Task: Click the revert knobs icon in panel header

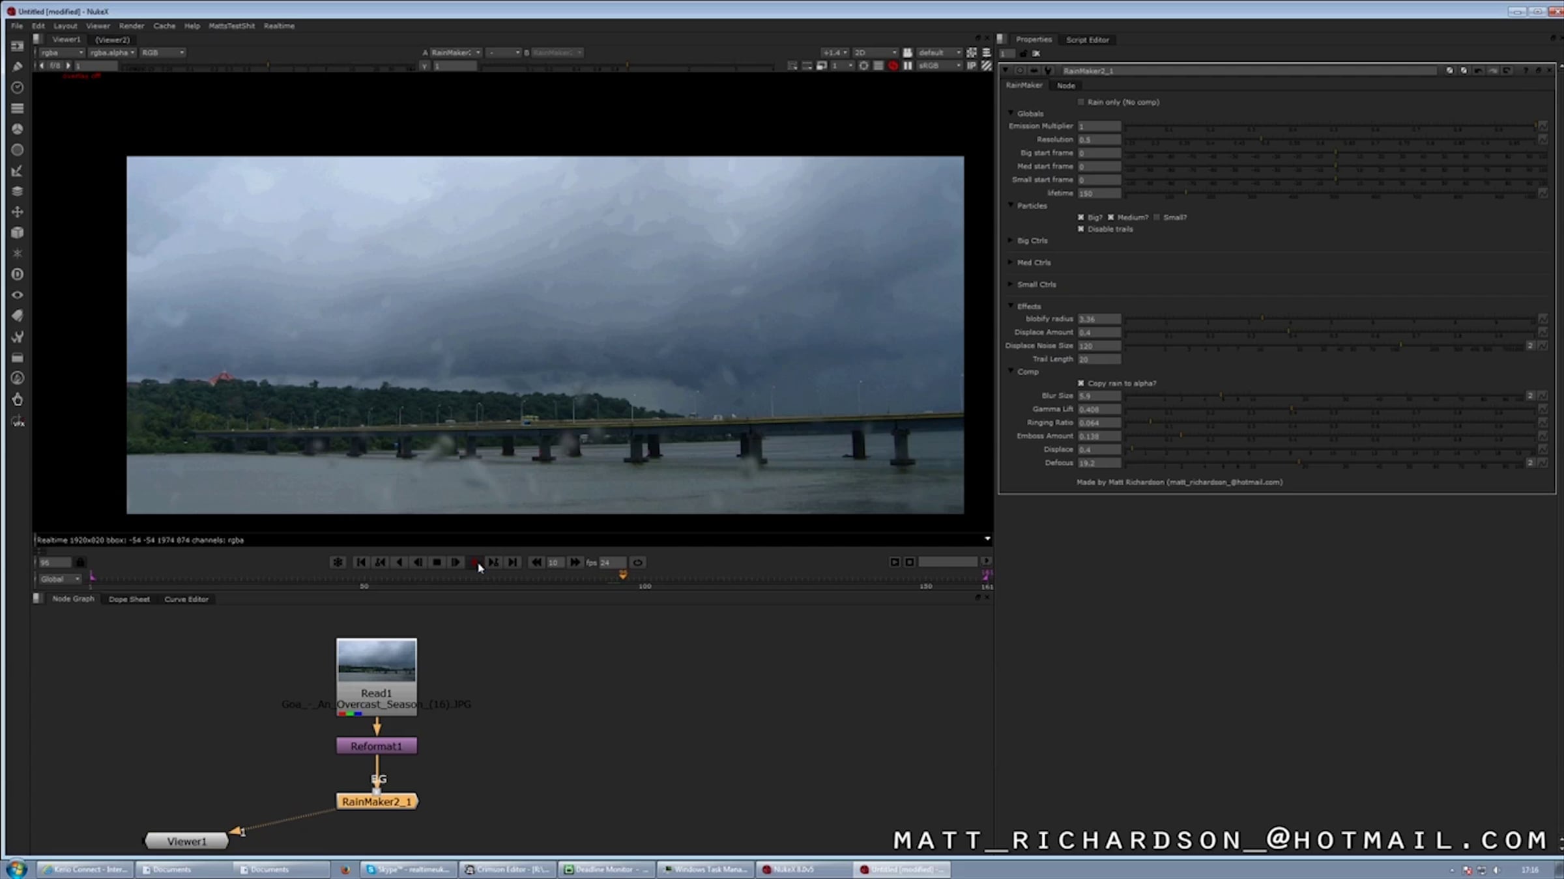Action: 1507,70
